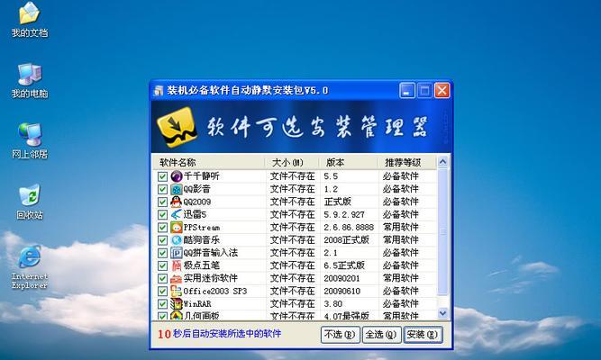Click 秒后自动安装所选中的软件 countdown text

click(227, 334)
